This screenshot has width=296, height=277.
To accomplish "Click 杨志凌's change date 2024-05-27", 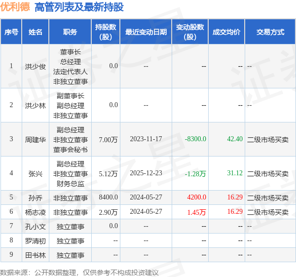I will click(x=146, y=211).
